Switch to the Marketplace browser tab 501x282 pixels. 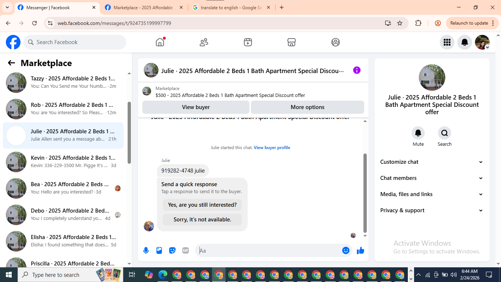click(143, 8)
